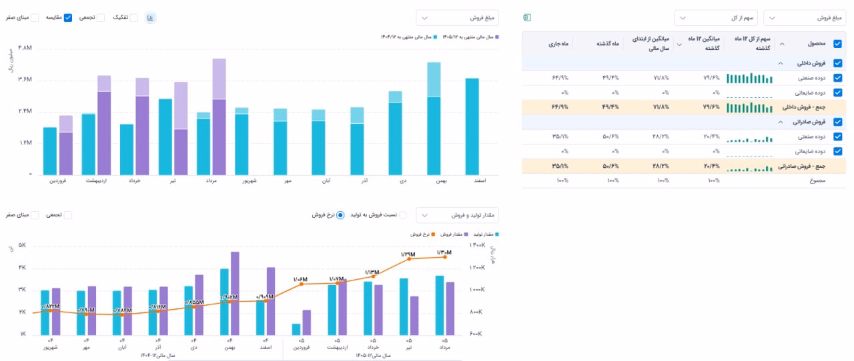Uncheck the فروش داخلی group checkbox
This screenshot has height=361, width=854.
point(838,63)
